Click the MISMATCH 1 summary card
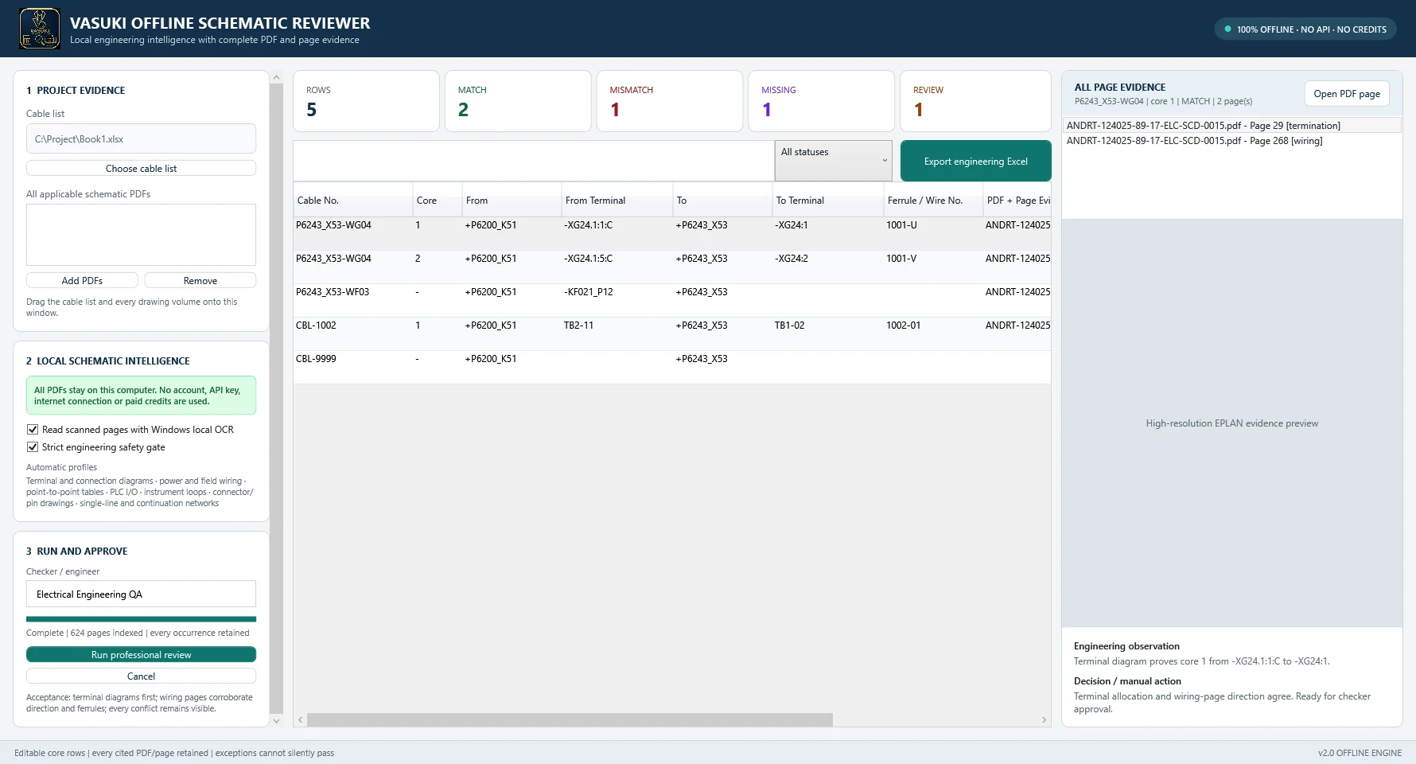 click(x=670, y=101)
